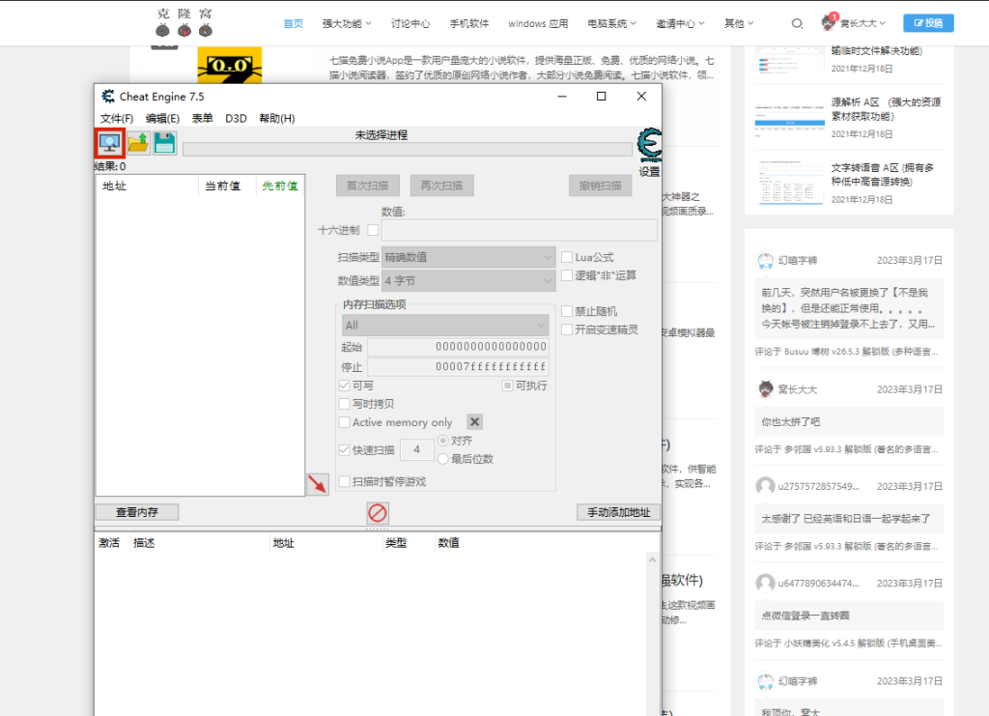This screenshot has height=716, width=989.
Task: Expand the 邀请中心 nav dropdown
Action: 680,23
